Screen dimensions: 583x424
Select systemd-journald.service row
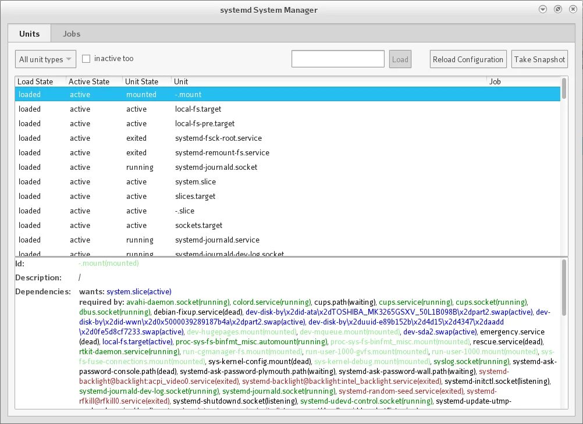(287, 239)
